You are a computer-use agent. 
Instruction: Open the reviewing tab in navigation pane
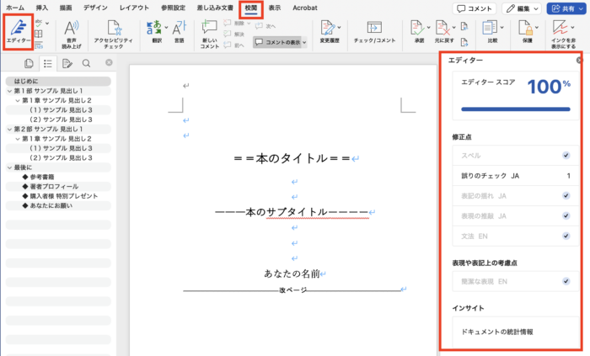coord(67,63)
